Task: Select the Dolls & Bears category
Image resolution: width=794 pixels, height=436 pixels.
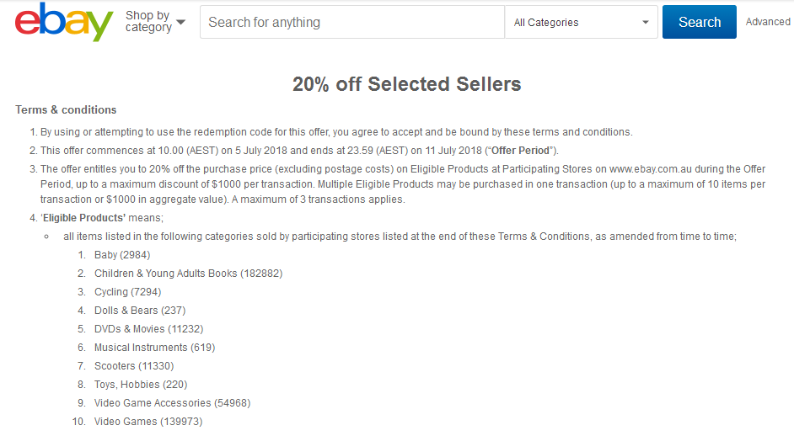Action: click(140, 311)
